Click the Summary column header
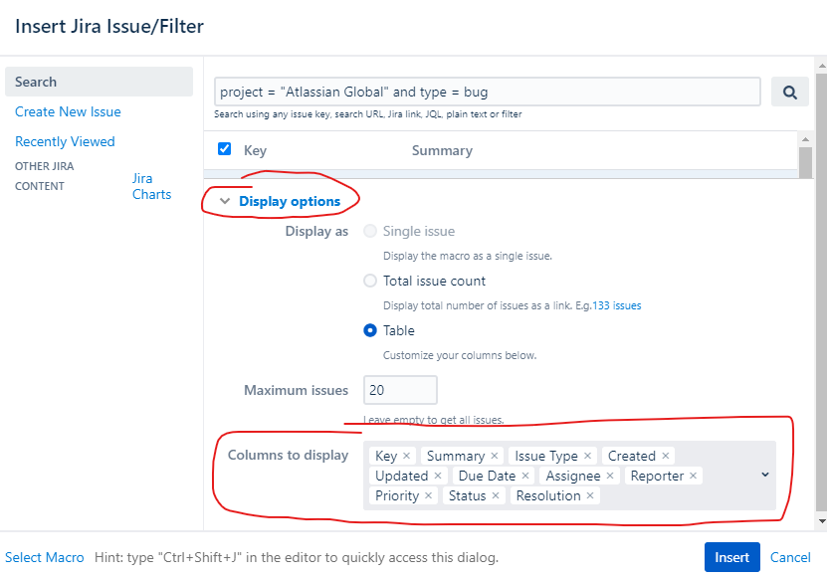Image resolution: width=827 pixels, height=579 pixels. 442,151
